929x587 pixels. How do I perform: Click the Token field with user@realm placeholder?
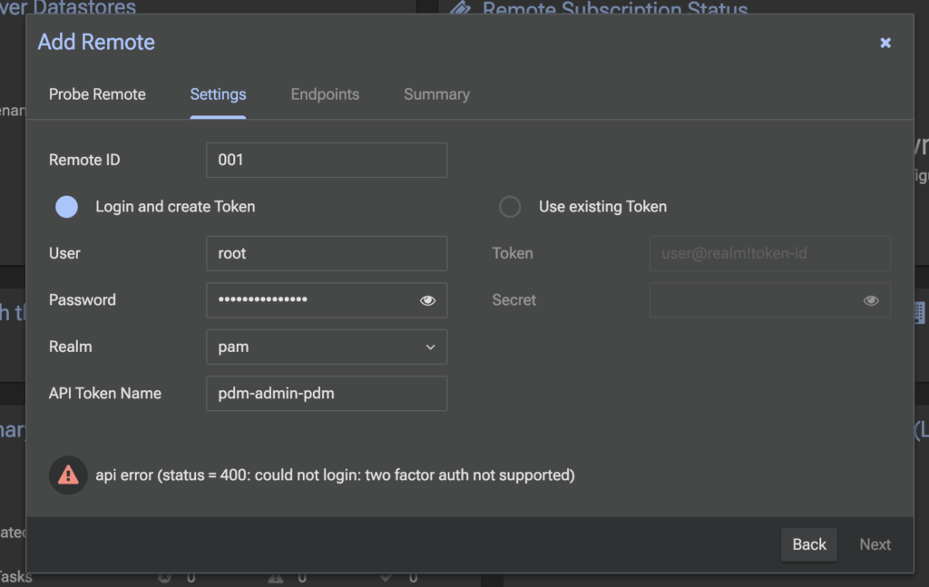click(x=769, y=253)
